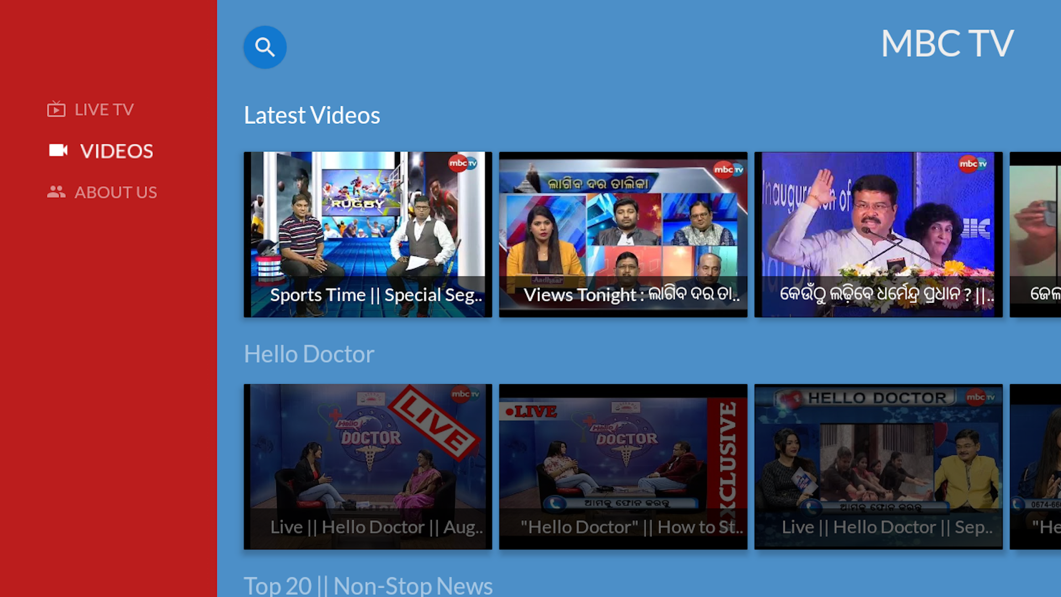Play Sports Time Special Segment video
Screen dimensions: 1061x597
pyautogui.click(x=367, y=234)
